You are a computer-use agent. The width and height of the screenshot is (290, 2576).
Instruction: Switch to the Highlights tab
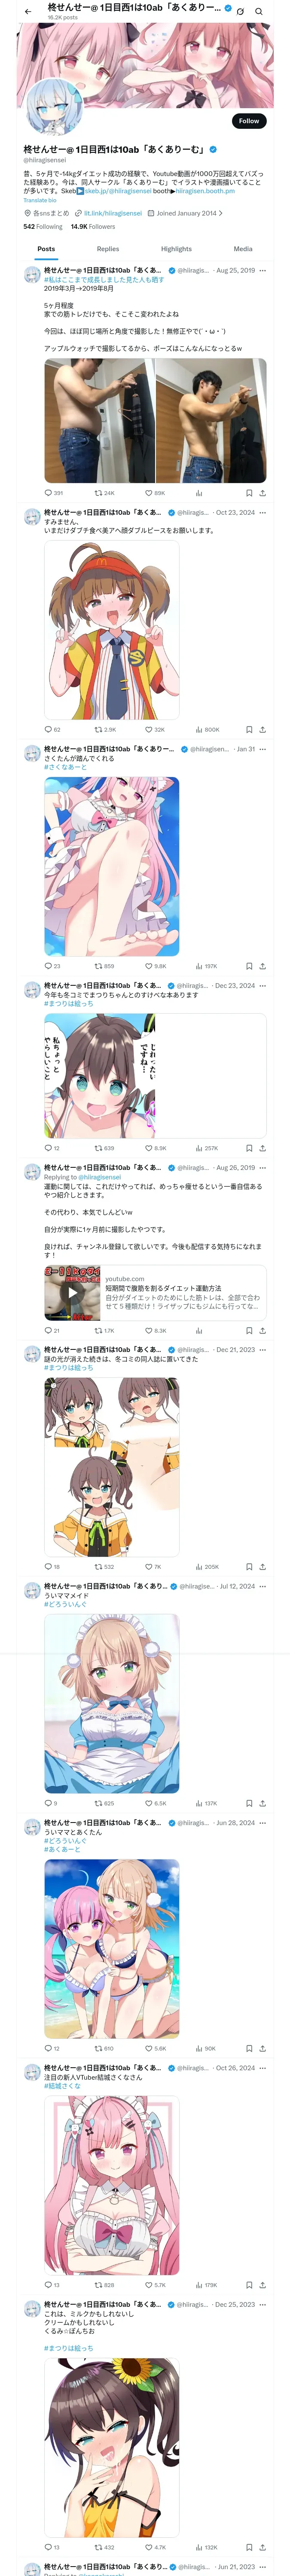coord(176,249)
